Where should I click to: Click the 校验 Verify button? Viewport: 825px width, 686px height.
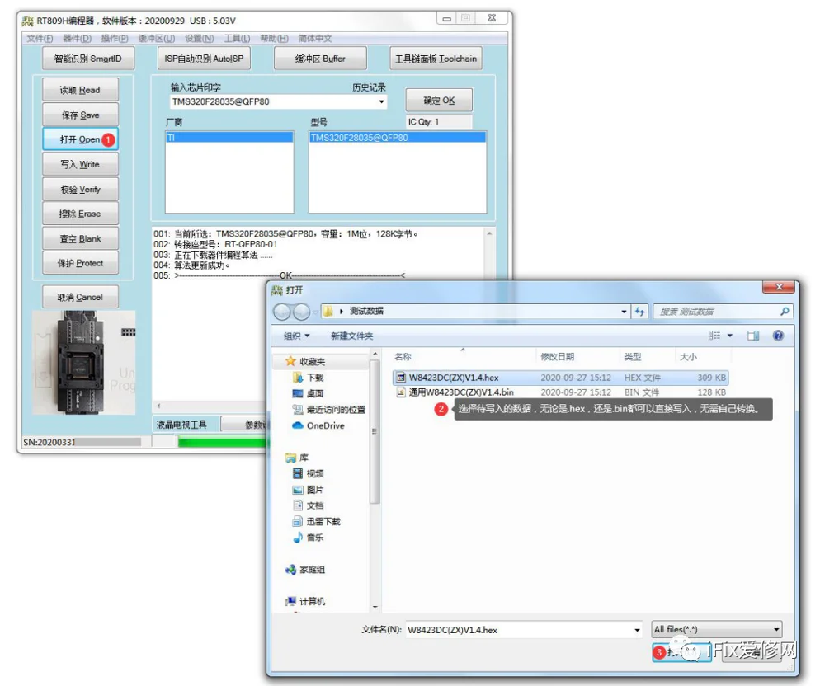[x=80, y=190]
